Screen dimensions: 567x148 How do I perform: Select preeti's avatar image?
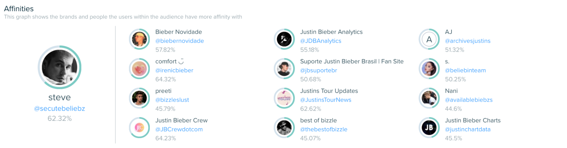coord(139,98)
